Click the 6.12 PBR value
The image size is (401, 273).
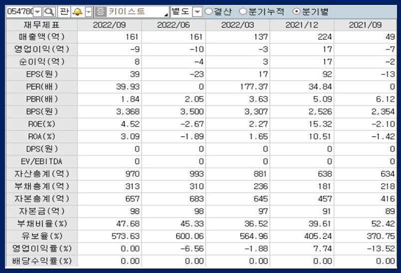point(386,99)
